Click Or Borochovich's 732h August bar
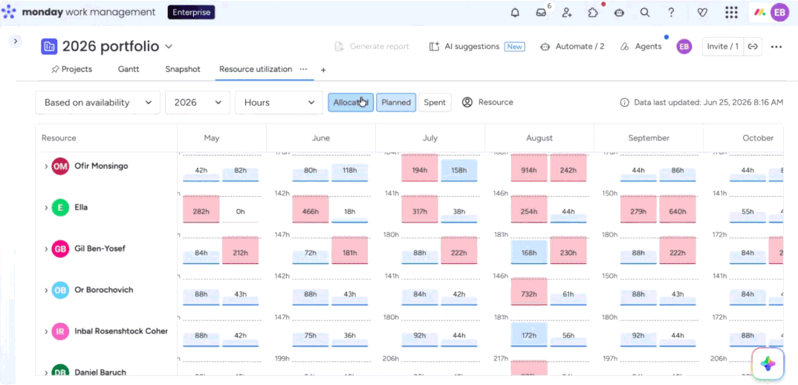This screenshot has height=385, width=798. pos(529,291)
